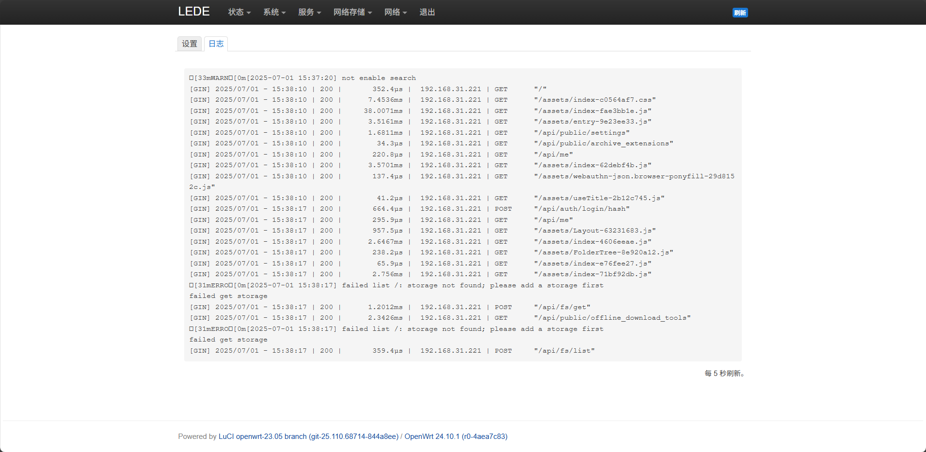
Task: Click the webauthn-json.browser-ponyfill log entry
Action: click(x=462, y=182)
